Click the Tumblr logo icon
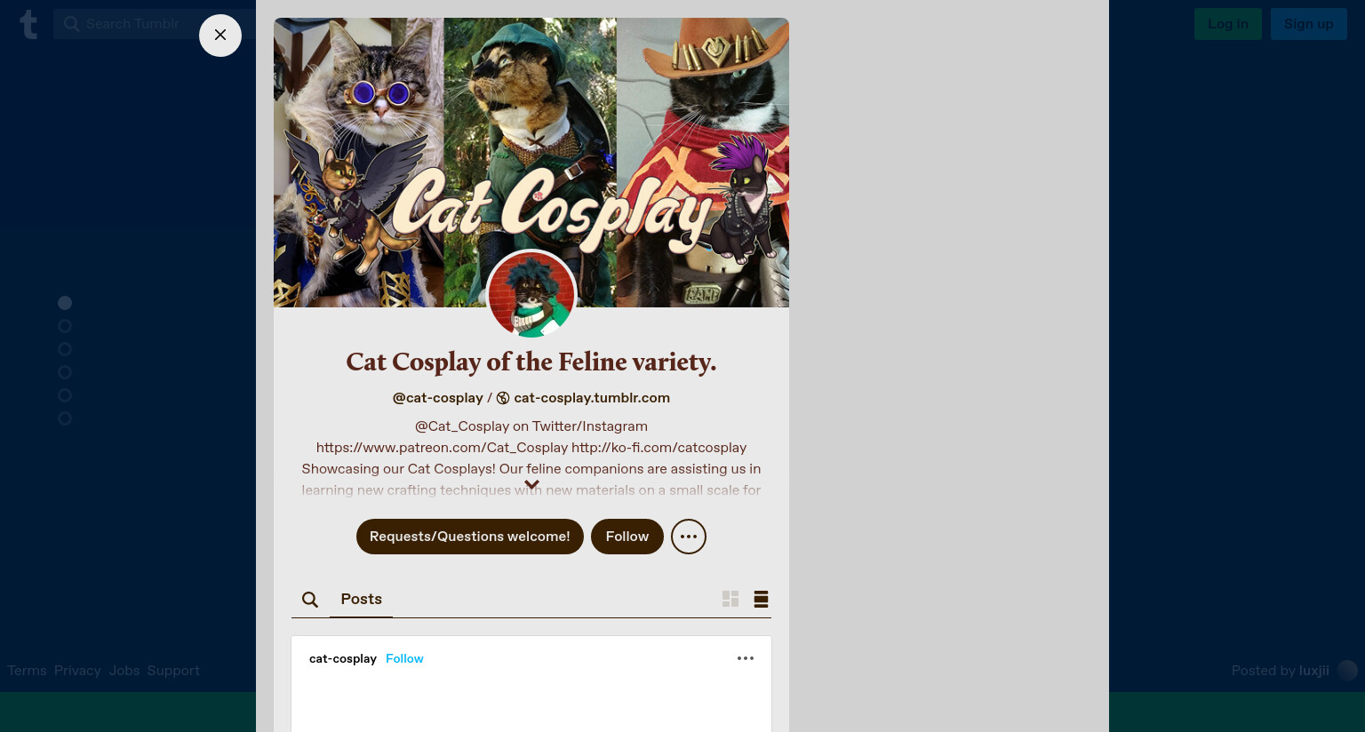1365x732 pixels. [x=28, y=24]
